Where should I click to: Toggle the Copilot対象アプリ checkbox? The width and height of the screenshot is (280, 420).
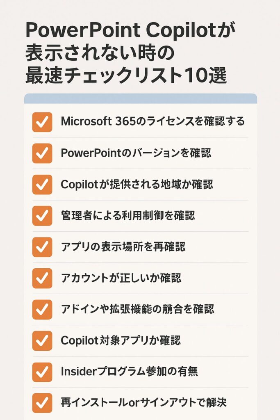click(x=42, y=341)
